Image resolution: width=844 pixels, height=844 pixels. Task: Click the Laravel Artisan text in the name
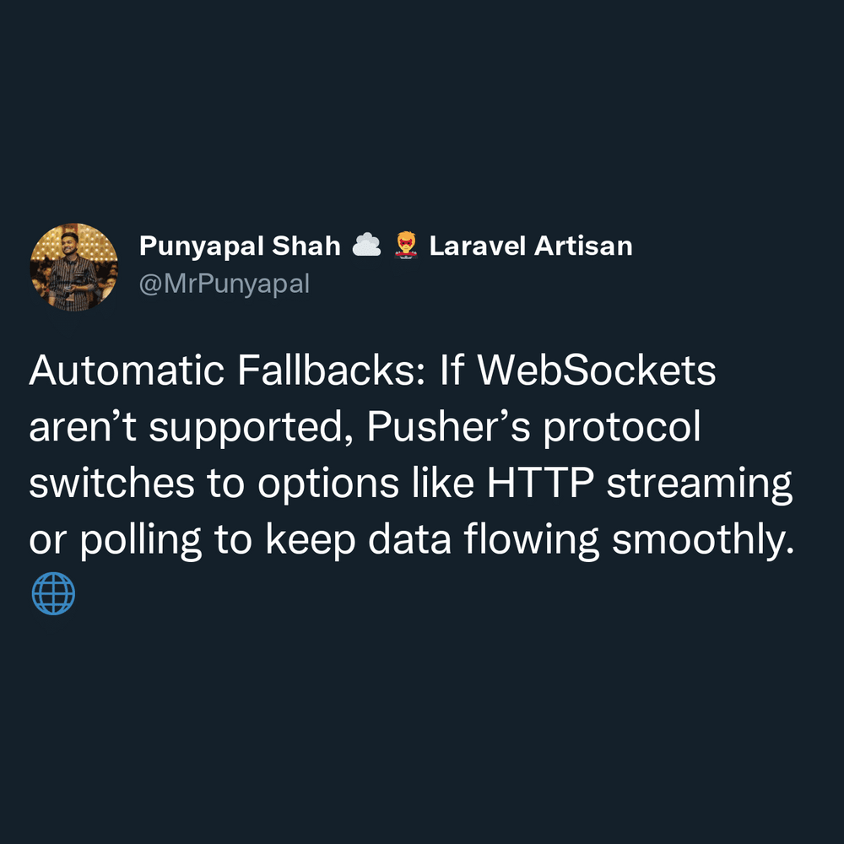pyautogui.click(x=531, y=246)
